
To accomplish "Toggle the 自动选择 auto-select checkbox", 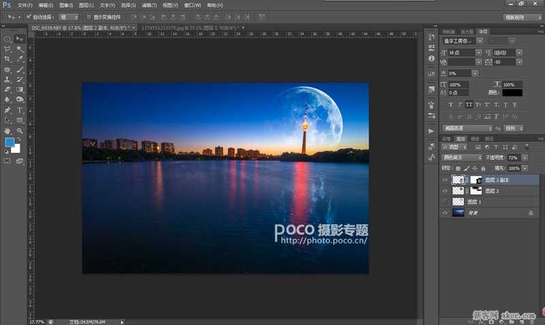I will 29,16.
